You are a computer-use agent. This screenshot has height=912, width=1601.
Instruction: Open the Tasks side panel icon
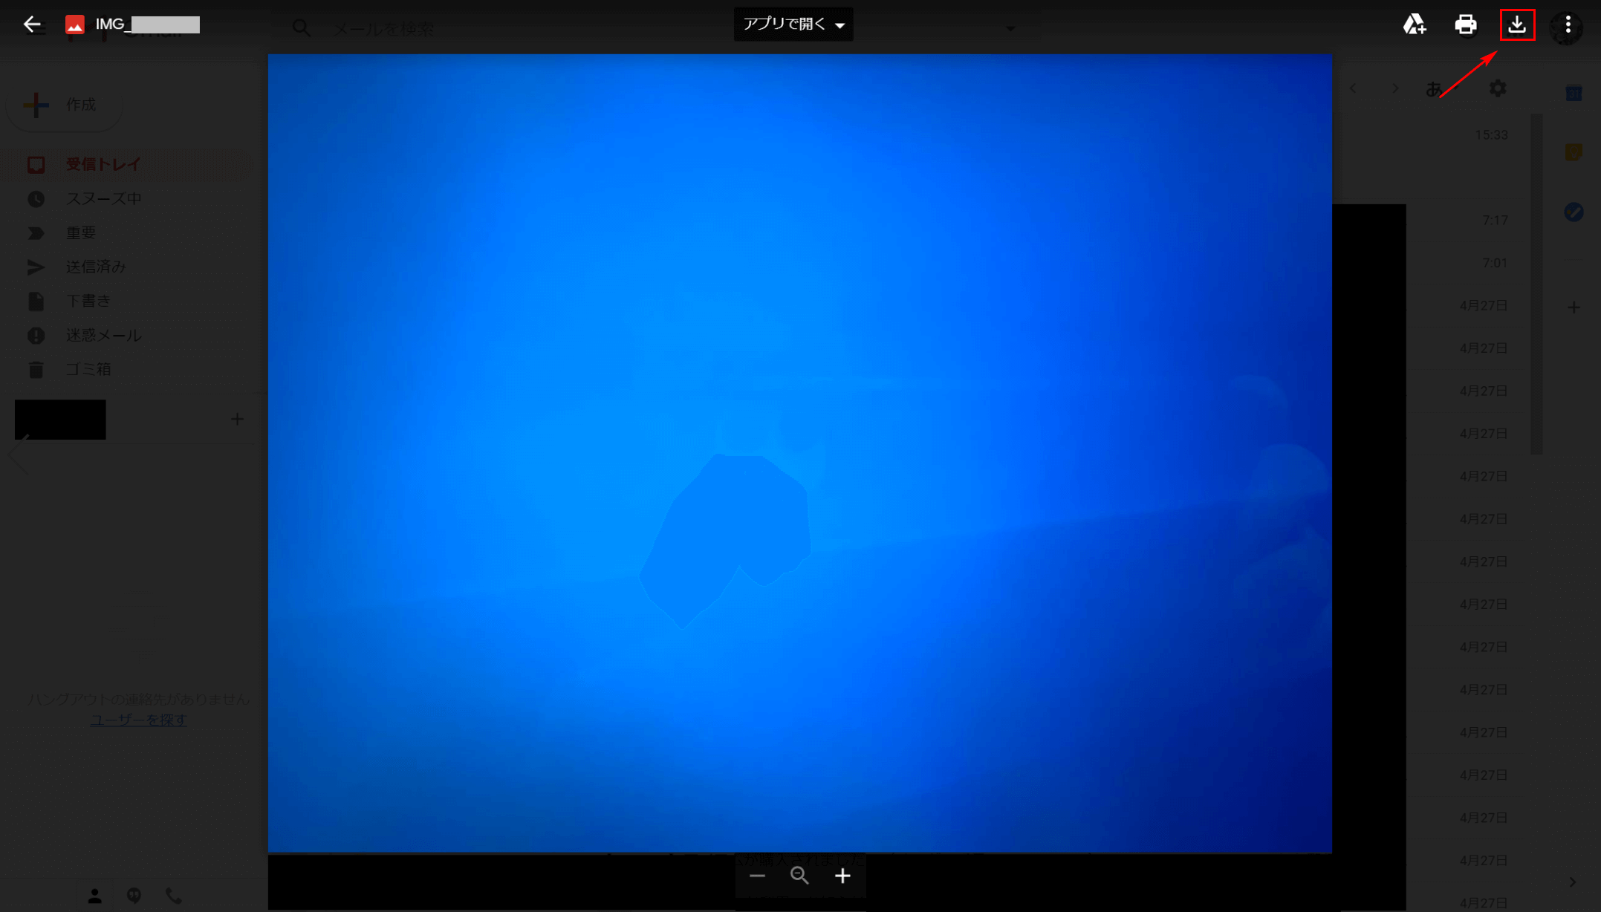tap(1574, 212)
